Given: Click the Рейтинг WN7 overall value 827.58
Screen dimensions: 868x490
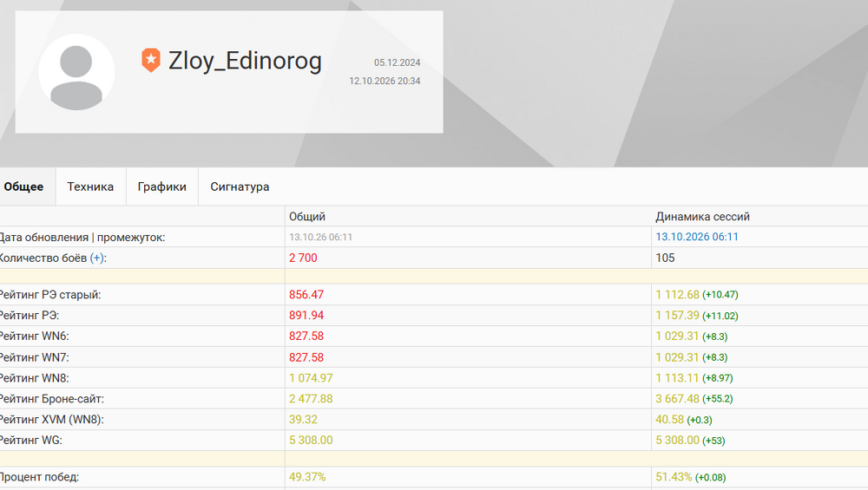Looking at the screenshot, I should 306,357.
